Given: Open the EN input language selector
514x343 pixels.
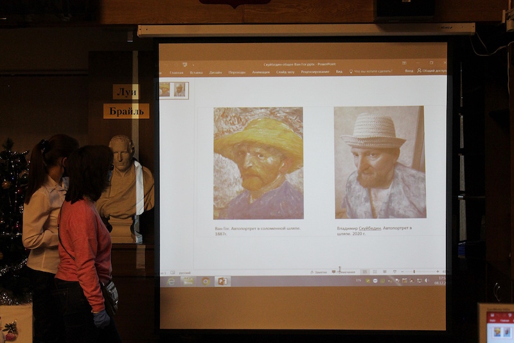Looking at the screenshot, I should coord(358,280).
